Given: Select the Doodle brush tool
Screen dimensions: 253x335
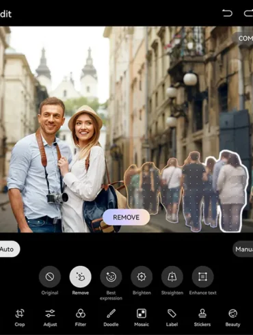Looking at the screenshot, I should [x=111, y=318].
